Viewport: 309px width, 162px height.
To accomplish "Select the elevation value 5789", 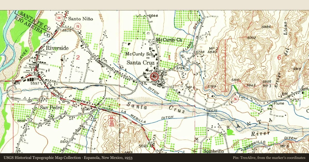I will click(211, 86).
